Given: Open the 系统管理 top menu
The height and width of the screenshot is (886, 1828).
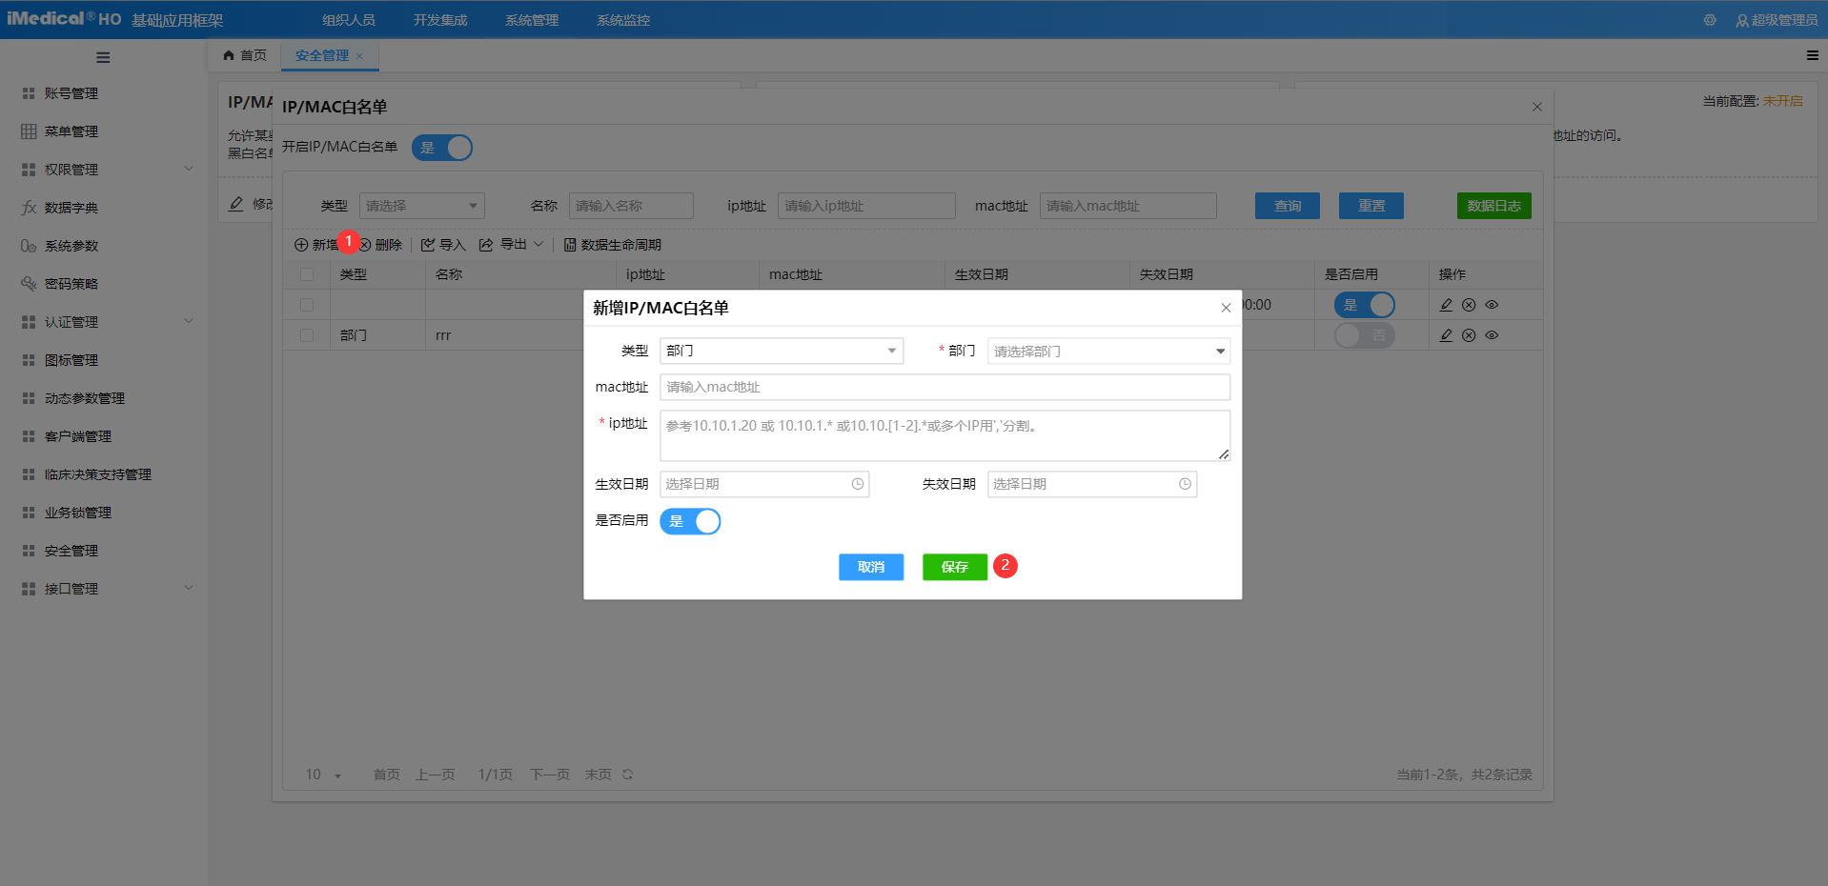Looking at the screenshot, I should click(x=531, y=20).
